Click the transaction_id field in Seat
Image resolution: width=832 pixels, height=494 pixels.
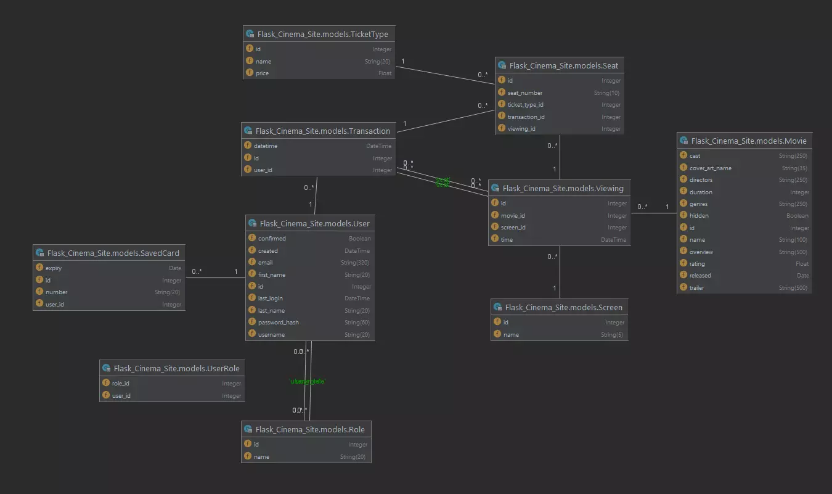coord(560,117)
